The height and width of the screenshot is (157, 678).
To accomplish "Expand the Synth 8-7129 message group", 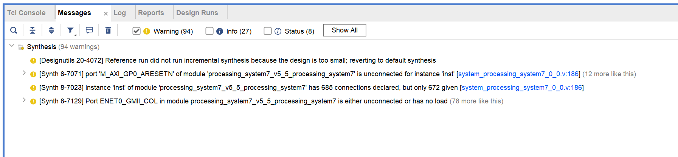I will click(x=24, y=100).
